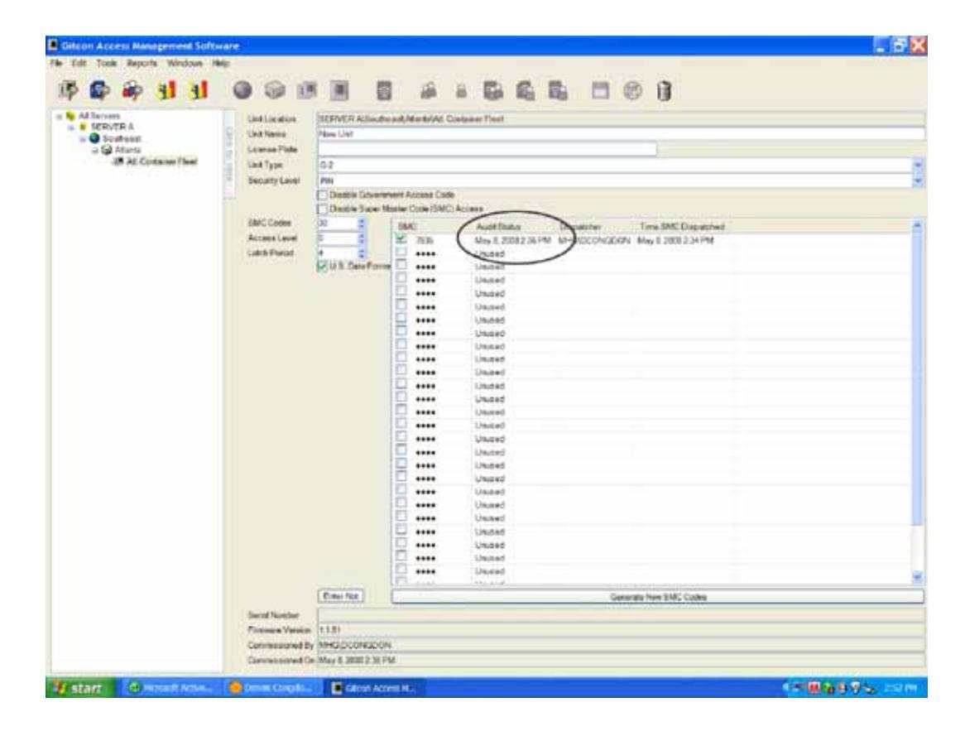The width and height of the screenshot is (965, 736).
Task: Click the May 8, 2008 2:34 PM dispatch time
Action: [675, 240]
